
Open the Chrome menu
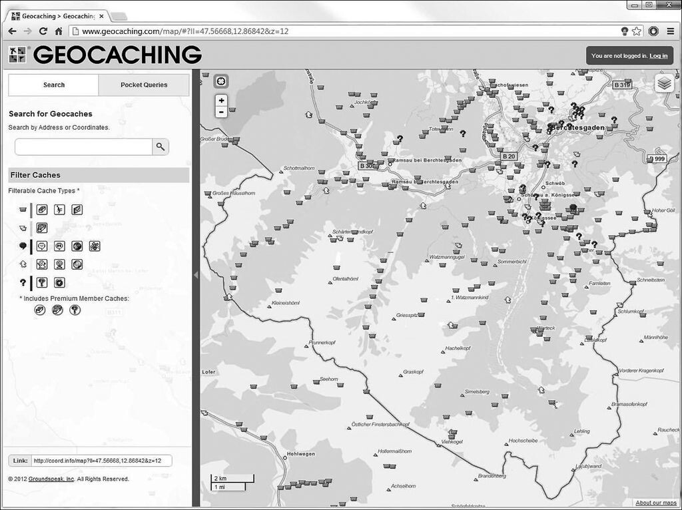click(670, 31)
